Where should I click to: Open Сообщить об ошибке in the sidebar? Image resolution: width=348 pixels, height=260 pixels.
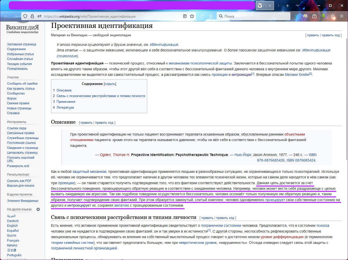click(22, 84)
